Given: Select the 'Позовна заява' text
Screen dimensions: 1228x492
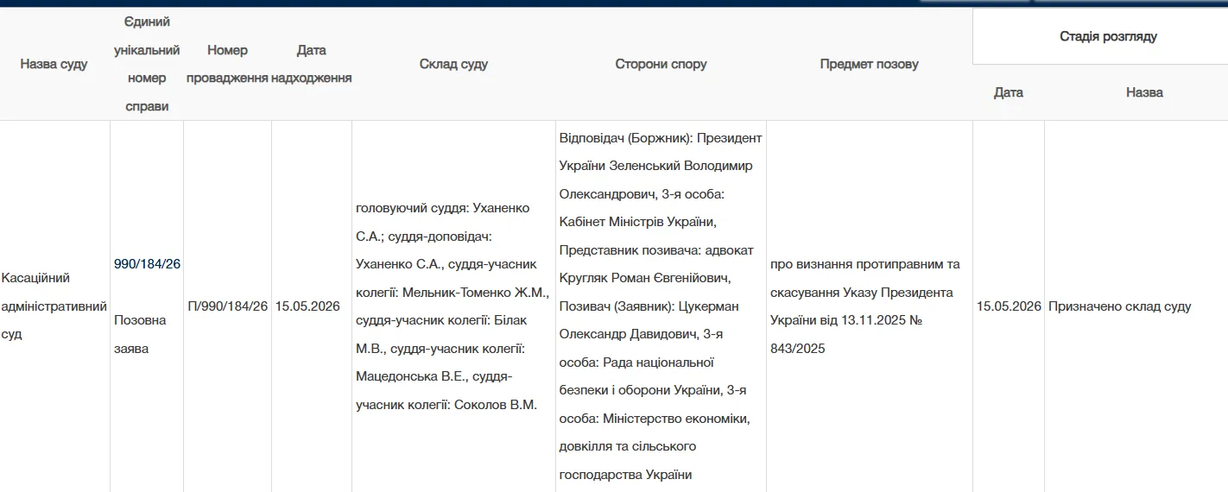Looking at the screenshot, I should pyautogui.click(x=140, y=334).
